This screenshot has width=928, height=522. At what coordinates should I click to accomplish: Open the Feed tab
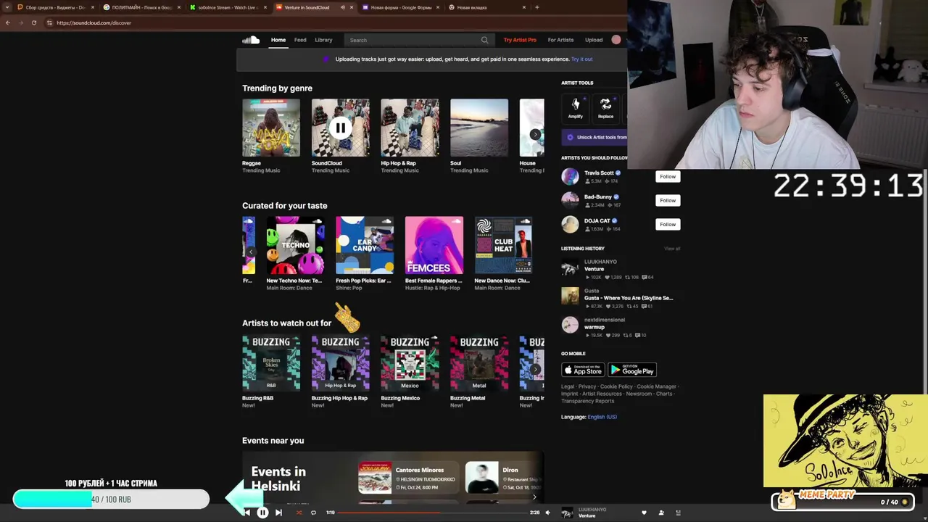300,40
